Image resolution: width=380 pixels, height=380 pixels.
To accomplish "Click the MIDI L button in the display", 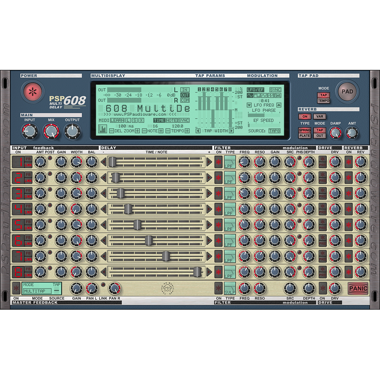I will pos(128,121).
